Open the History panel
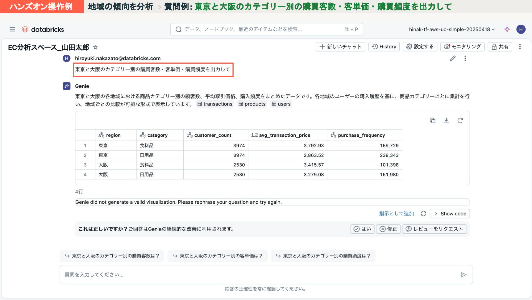This screenshot has height=300, width=532. point(384,47)
